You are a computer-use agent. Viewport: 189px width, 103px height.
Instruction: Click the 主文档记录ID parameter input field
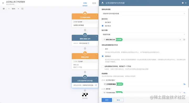pos(142,84)
